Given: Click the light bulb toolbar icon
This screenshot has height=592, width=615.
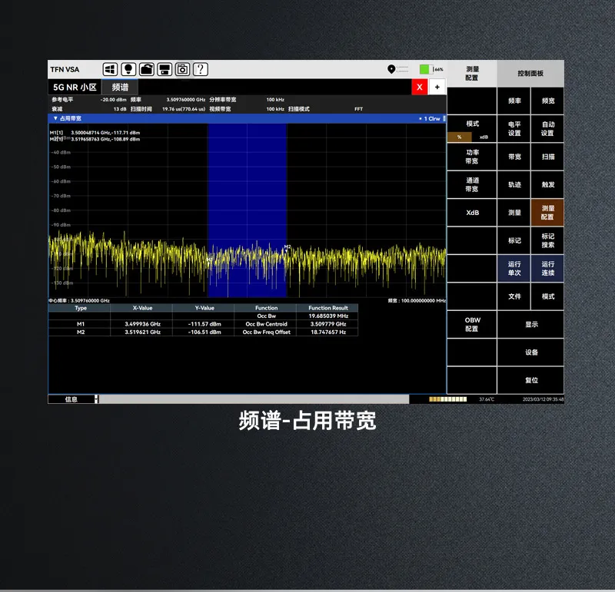Looking at the screenshot, I should point(128,70).
